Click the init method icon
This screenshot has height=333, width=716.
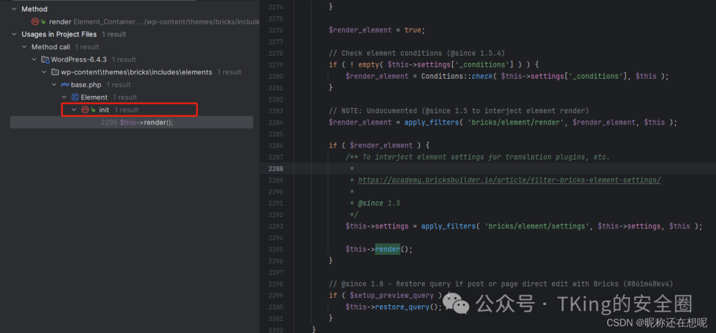tap(85, 110)
